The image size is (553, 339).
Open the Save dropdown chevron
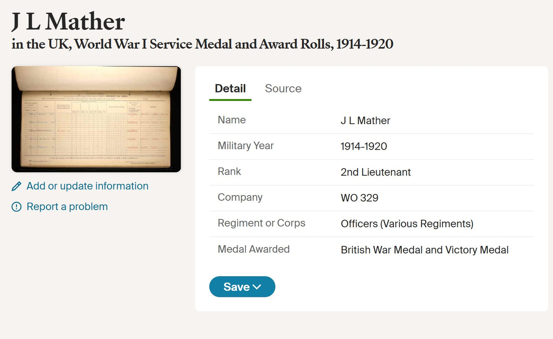click(x=257, y=287)
